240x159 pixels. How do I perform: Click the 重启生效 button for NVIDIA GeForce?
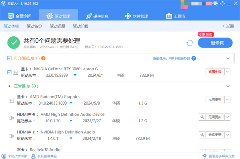215,72
